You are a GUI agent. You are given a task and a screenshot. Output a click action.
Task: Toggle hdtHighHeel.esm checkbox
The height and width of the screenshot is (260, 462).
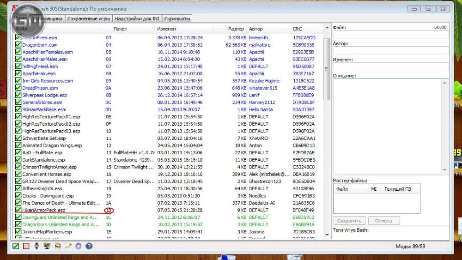click(x=18, y=66)
